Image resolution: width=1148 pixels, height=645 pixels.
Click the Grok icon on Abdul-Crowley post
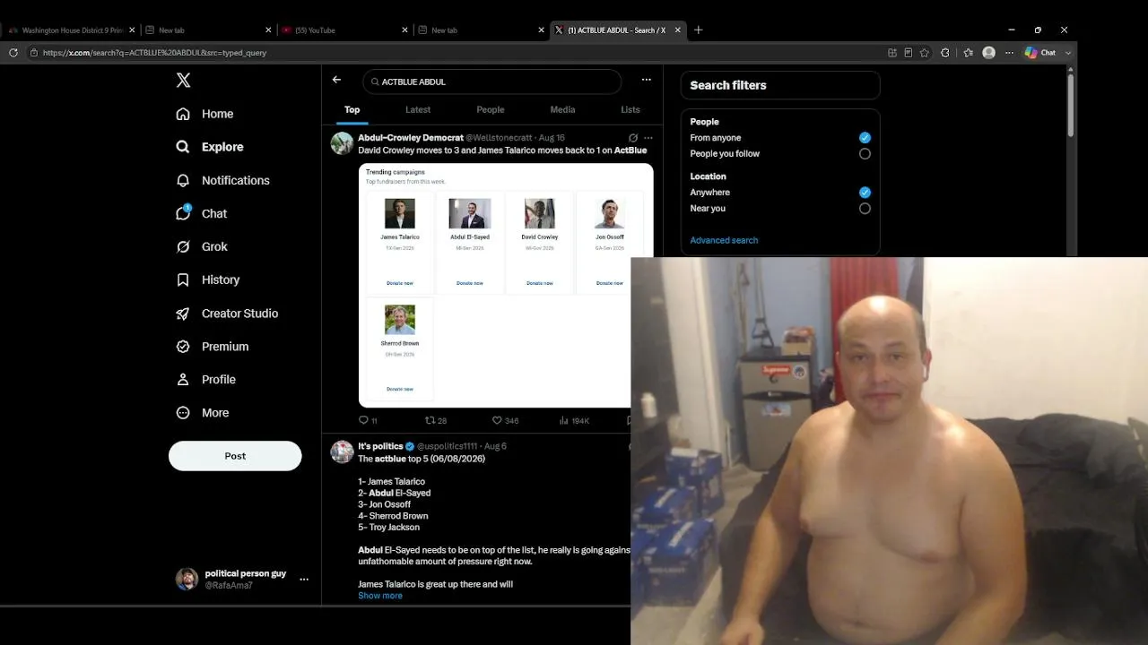tap(633, 138)
